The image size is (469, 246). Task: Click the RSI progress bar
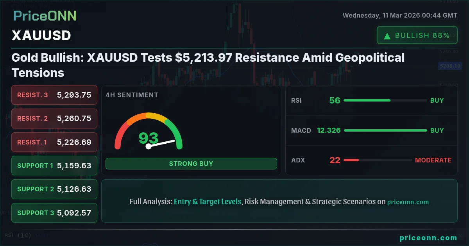[385, 100]
